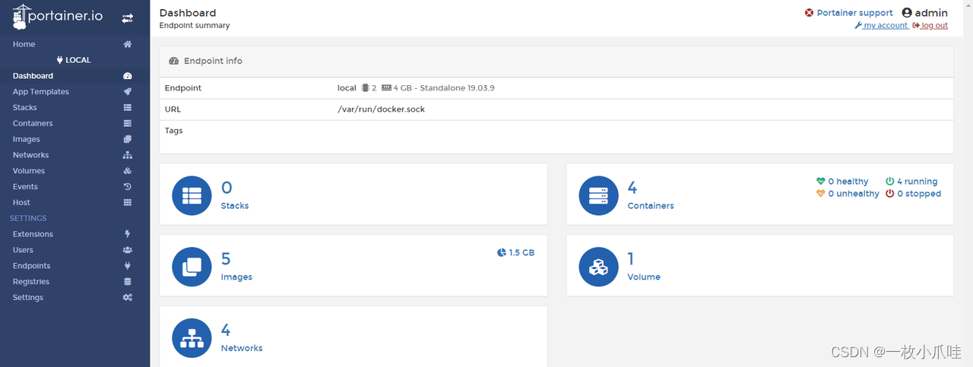Click the Settings cogs icon in the sidebar
The image size is (973, 367).
coord(128,298)
